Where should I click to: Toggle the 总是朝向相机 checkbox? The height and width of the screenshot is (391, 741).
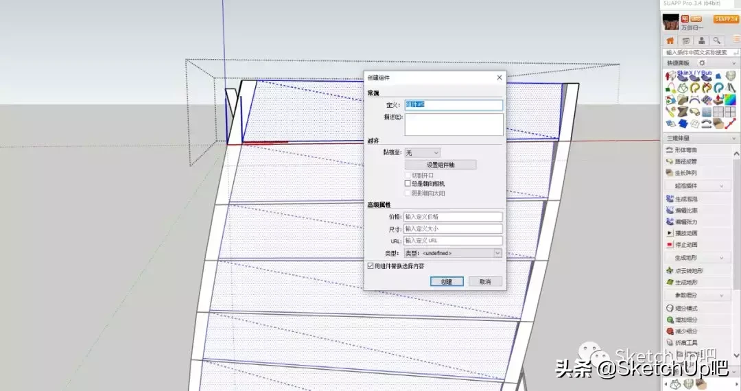point(408,184)
